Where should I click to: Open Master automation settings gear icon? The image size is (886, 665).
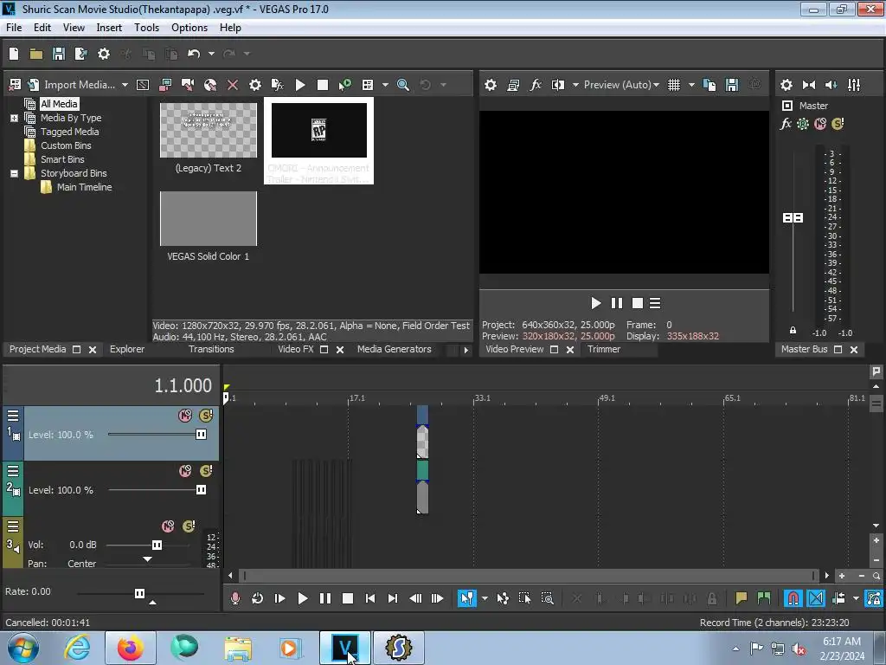click(803, 124)
